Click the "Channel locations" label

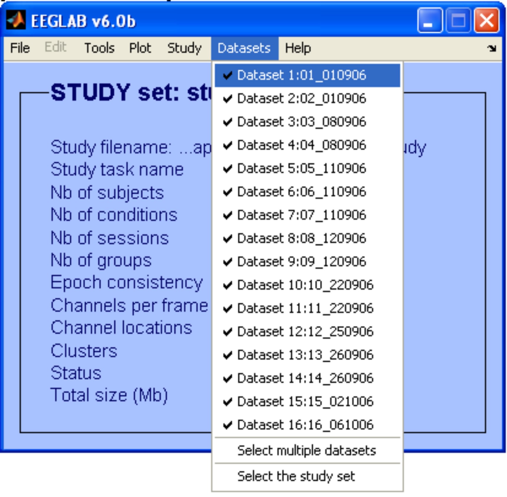tap(121, 328)
